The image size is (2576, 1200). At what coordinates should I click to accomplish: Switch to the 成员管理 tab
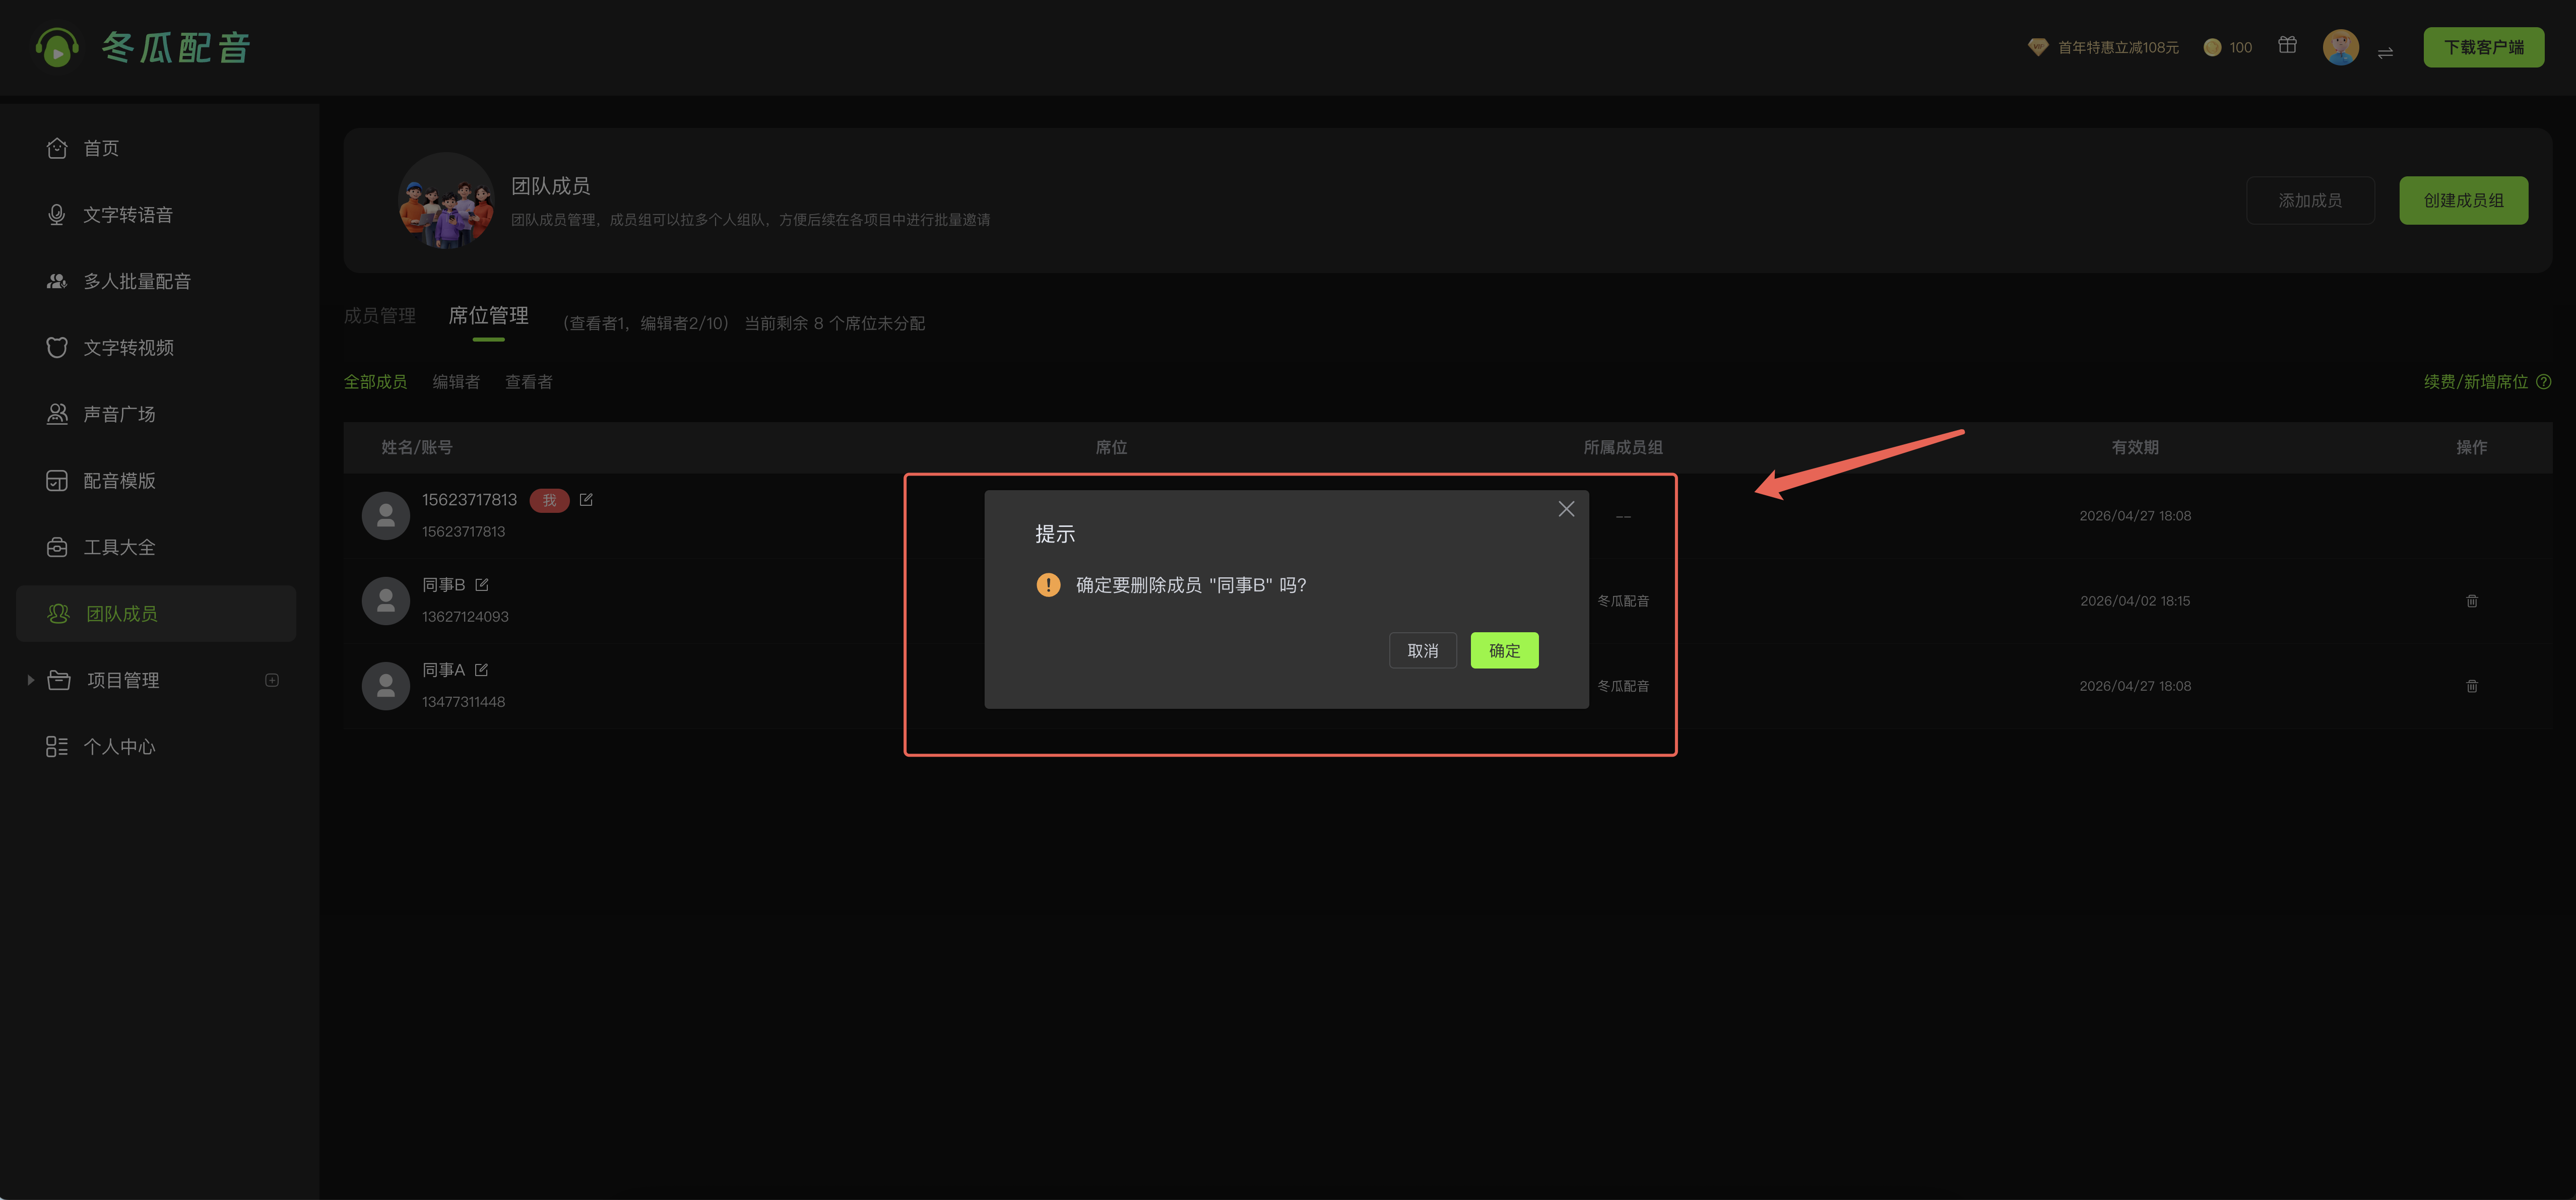tap(379, 316)
